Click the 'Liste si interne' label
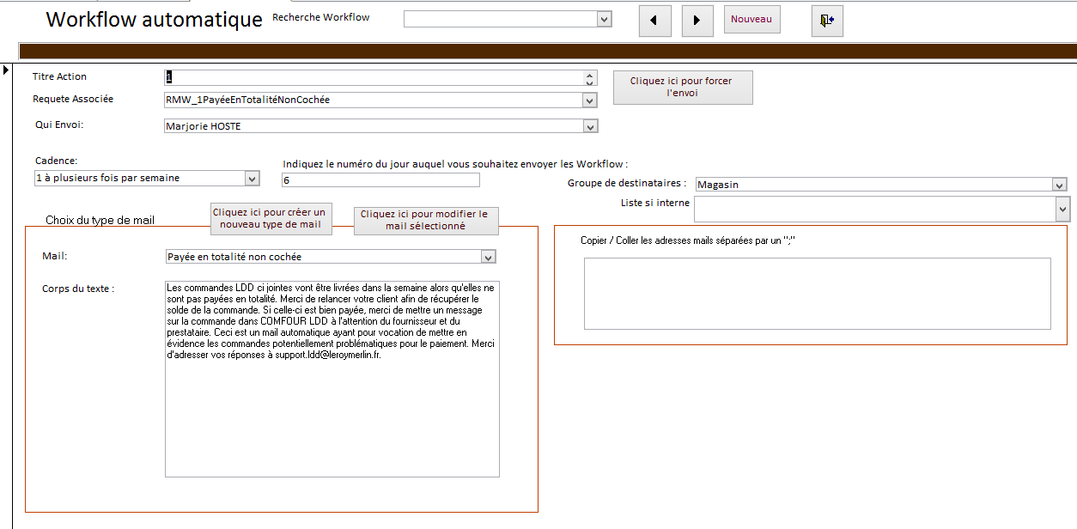1077x529 pixels. point(655,203)
